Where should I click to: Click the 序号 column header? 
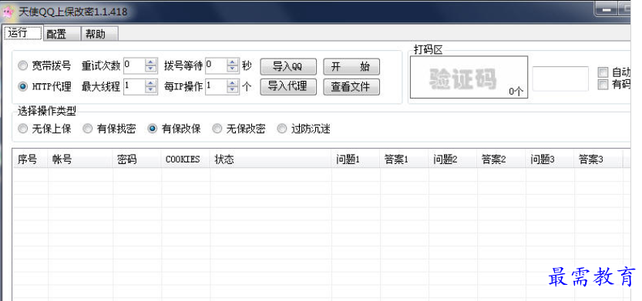[x=30, y=159]
